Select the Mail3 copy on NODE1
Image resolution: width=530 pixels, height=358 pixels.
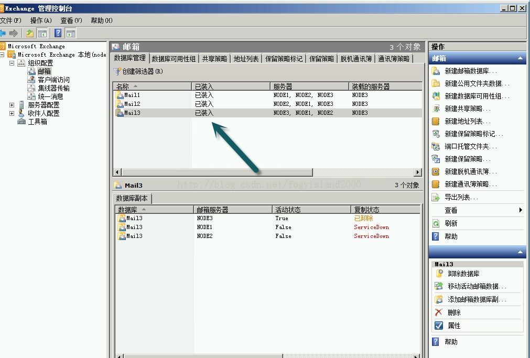point(267,227)
